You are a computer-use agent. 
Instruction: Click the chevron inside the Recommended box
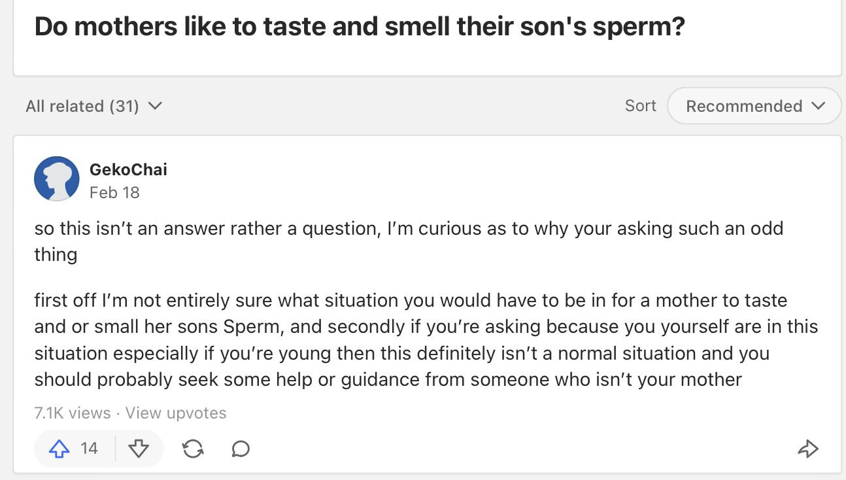point(818,106)
